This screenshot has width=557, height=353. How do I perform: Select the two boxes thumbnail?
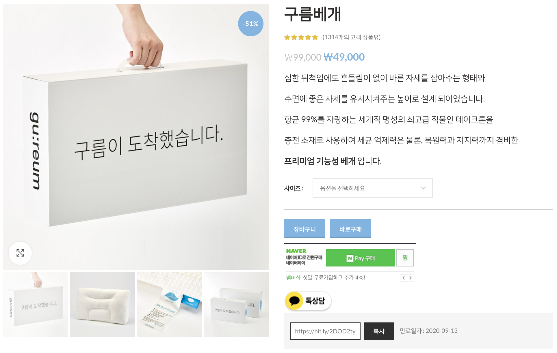point(237,304)
